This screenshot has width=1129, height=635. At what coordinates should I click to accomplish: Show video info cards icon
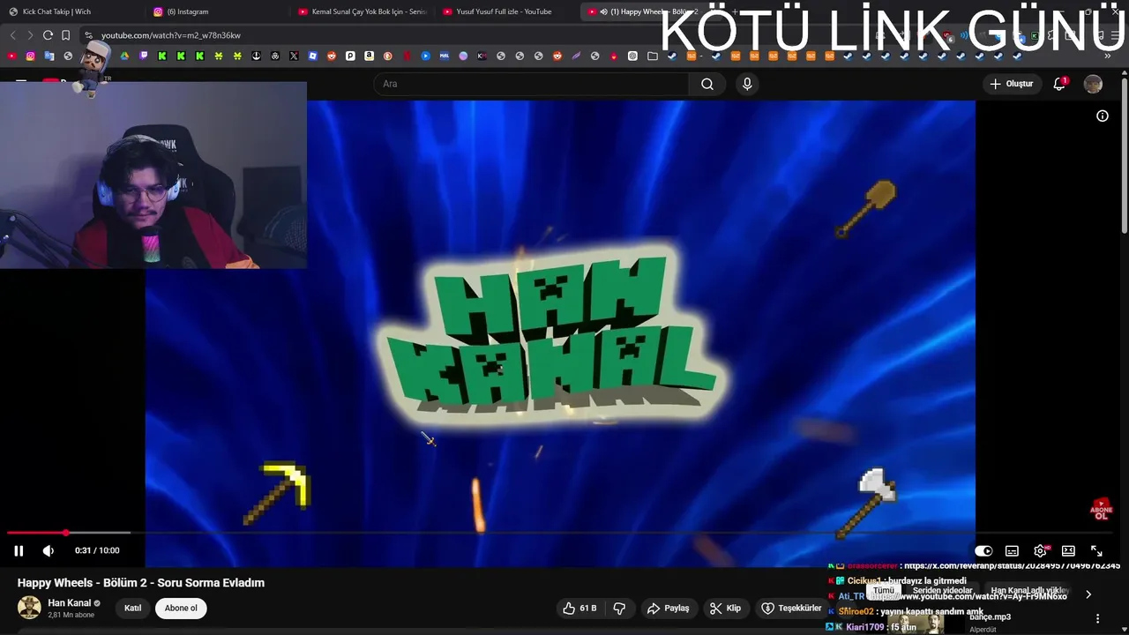1102,116
